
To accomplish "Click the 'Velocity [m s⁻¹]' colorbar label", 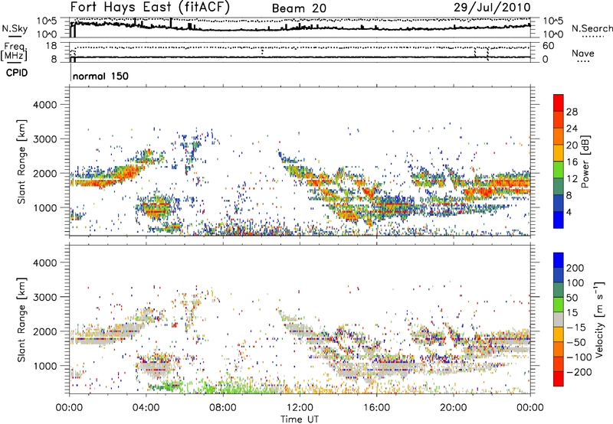I will click(x=598, y=319).
